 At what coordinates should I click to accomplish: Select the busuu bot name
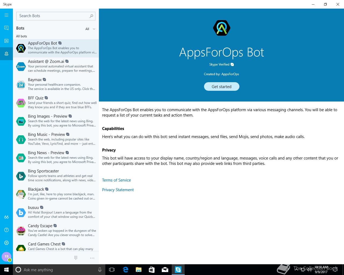pos(33,208)
